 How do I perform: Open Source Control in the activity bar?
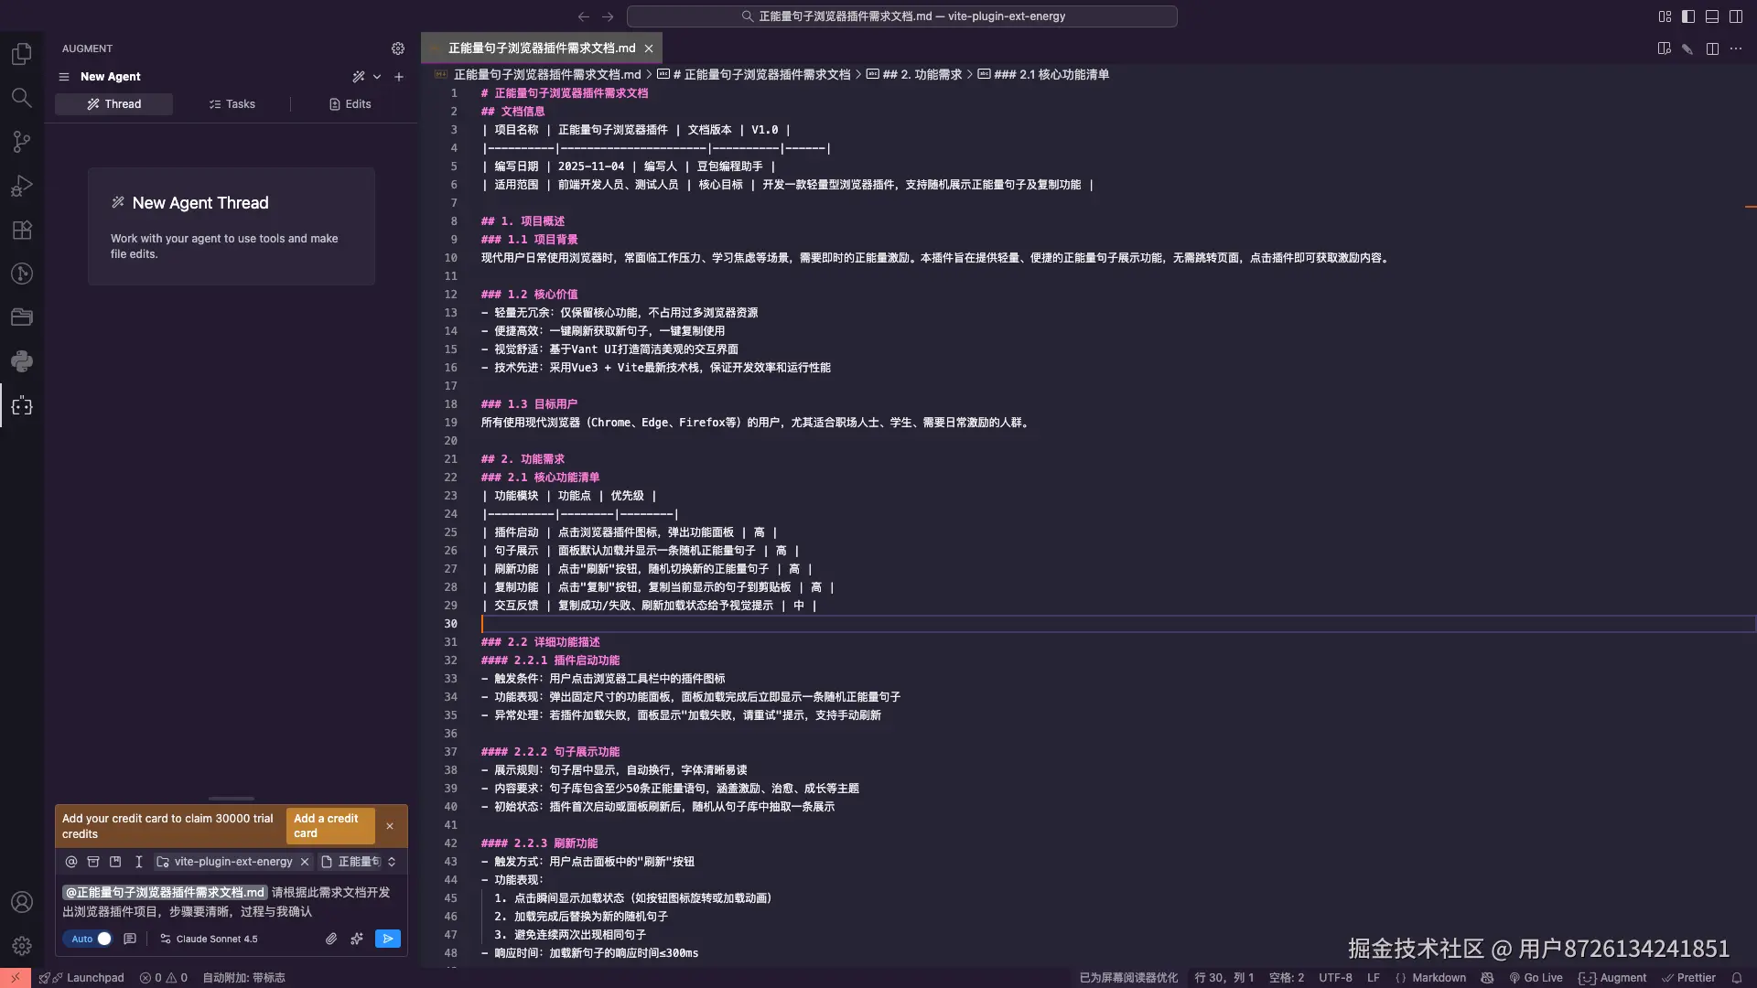(22, 142)
